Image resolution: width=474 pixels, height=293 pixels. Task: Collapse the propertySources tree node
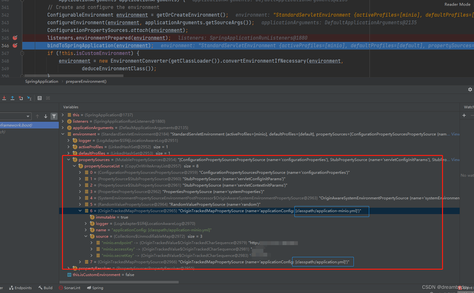68,159
